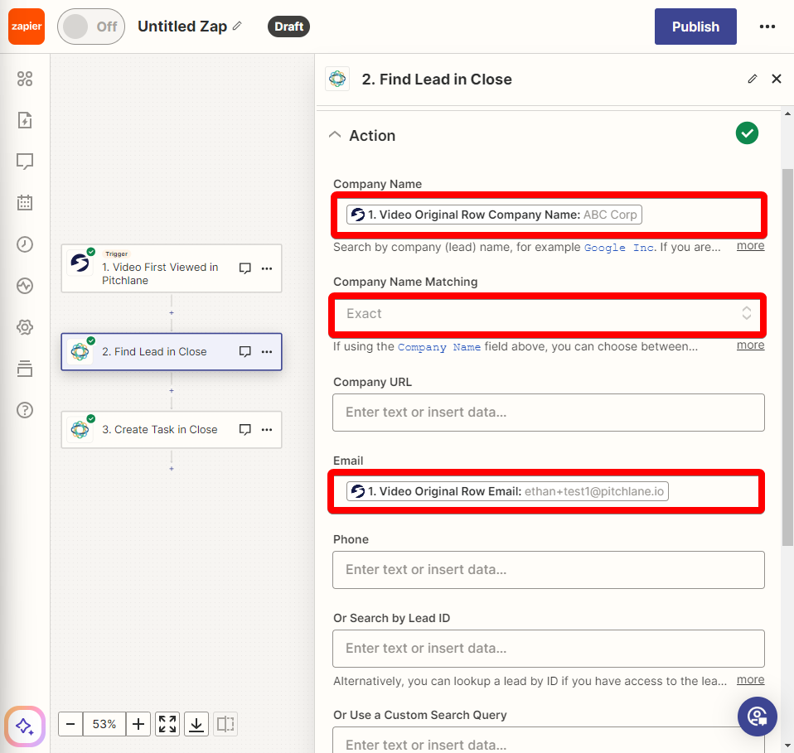Open three-dot menu on Pitchlane trigger step
The image size is (794, 753).
[x=267, y=268]
